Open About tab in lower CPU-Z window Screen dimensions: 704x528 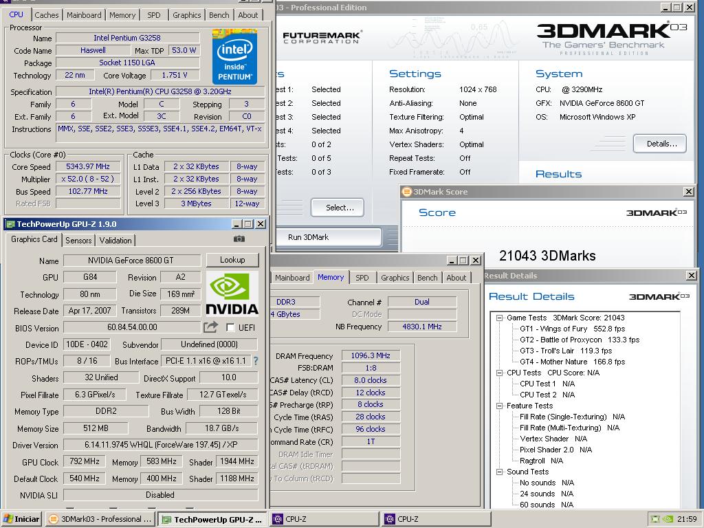[456, 278]
